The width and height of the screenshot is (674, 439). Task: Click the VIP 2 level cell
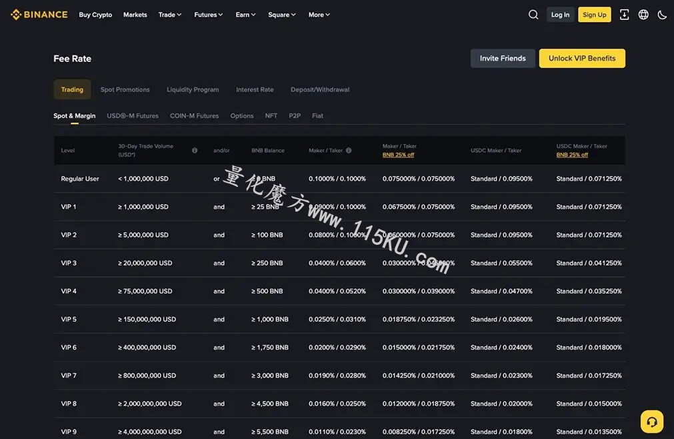[x=69, y=235]
